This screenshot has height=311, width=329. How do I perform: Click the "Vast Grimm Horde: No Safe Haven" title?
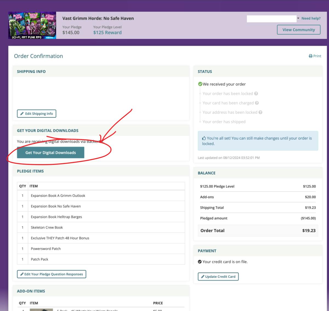tap(98, 18)
